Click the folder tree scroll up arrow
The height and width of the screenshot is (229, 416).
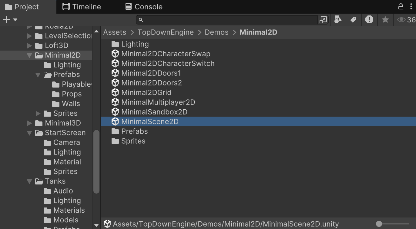click(x=96, y=31)
